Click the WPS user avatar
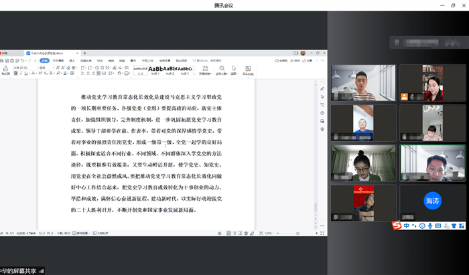 click(303, 53)
